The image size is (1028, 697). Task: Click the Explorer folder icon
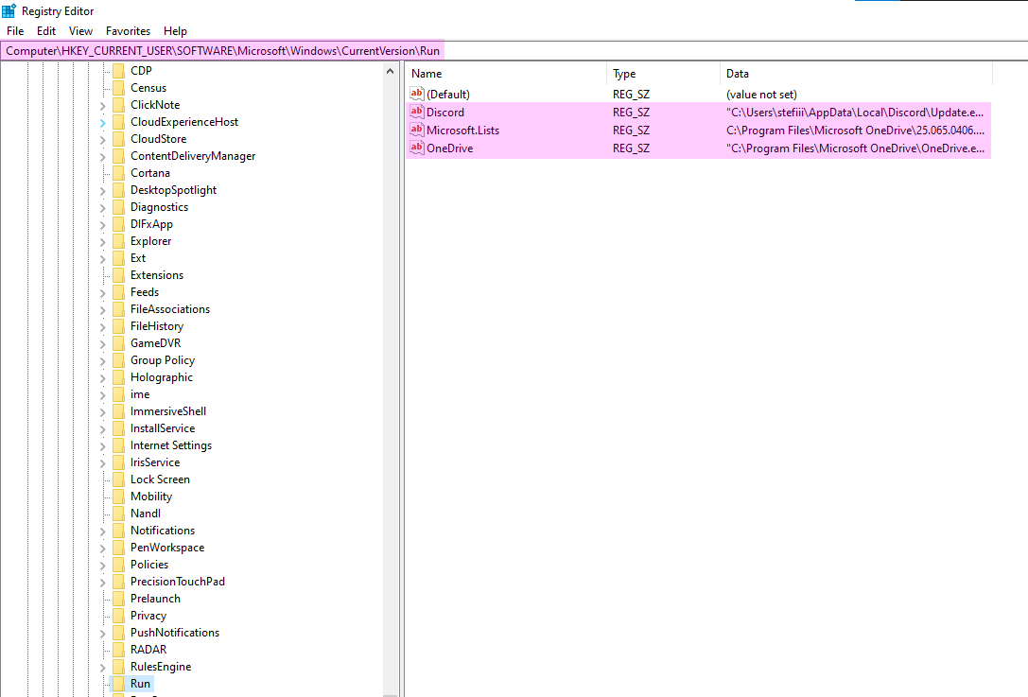click(118, 240)
